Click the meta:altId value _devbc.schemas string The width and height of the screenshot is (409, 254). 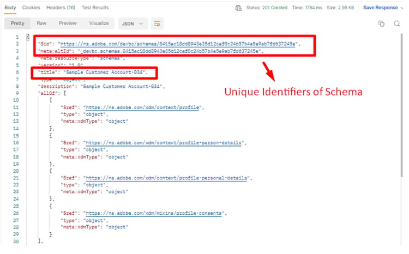(x=170, y=51)
